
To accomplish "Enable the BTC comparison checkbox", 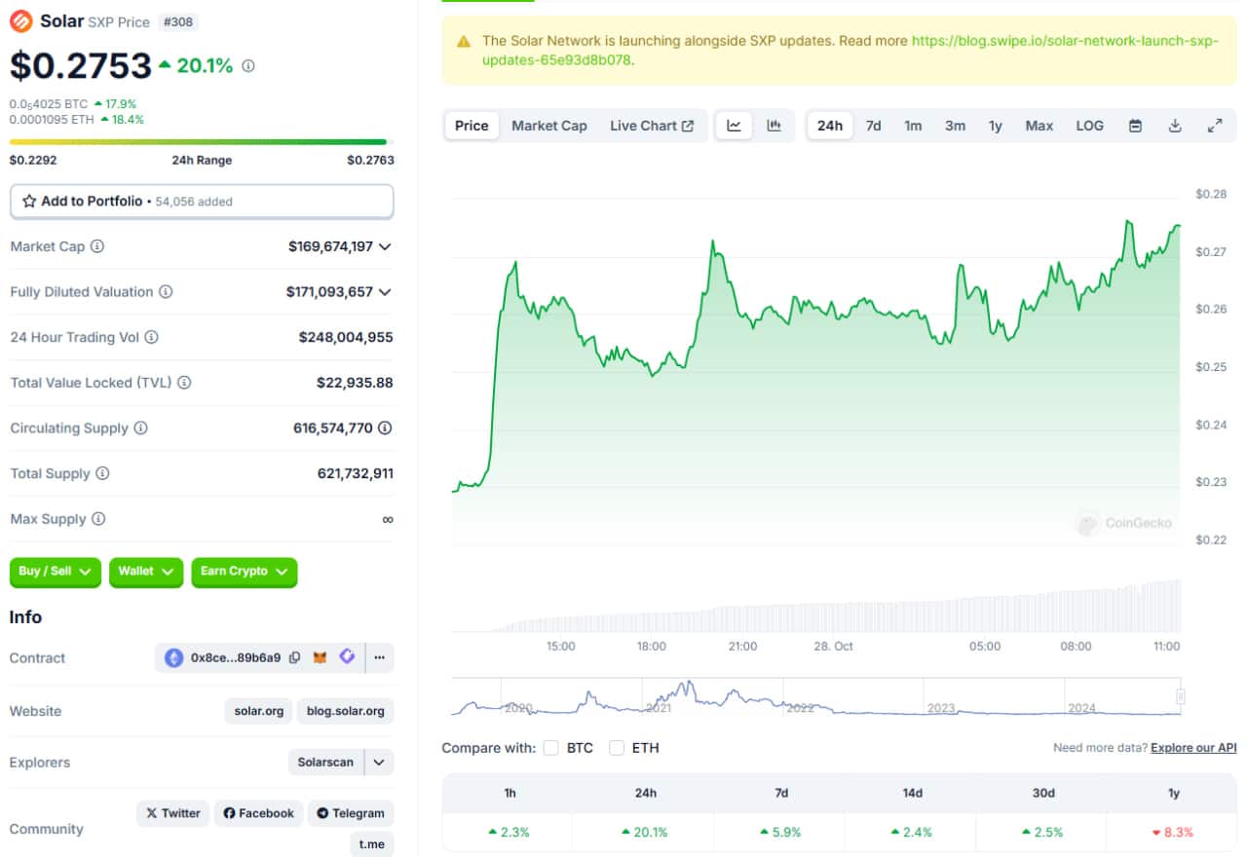I will click(551, 748).
